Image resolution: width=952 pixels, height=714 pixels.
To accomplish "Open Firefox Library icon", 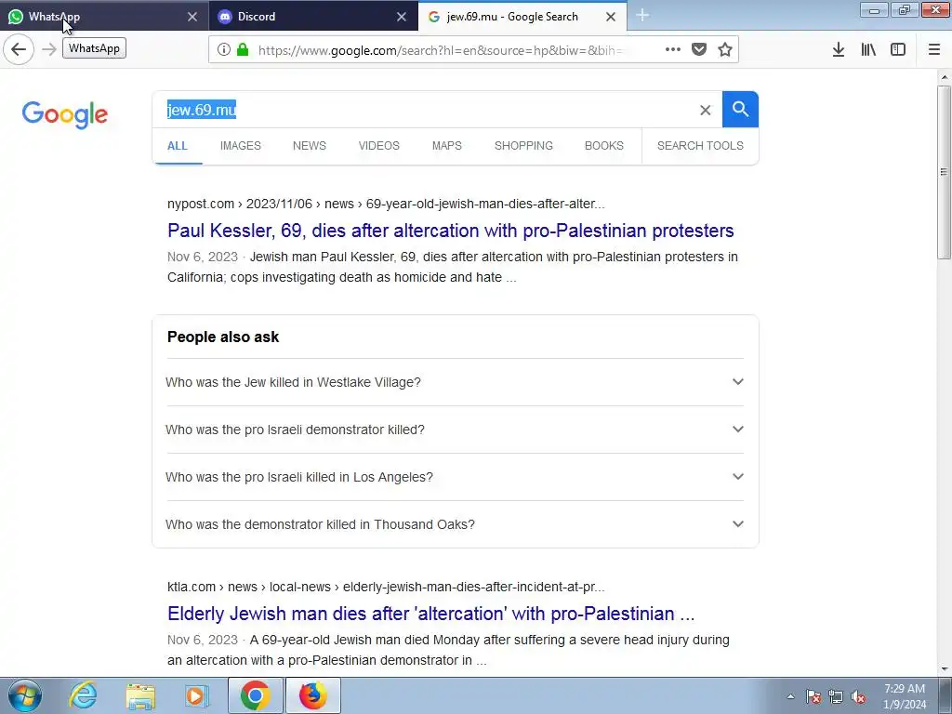I will [x=868, y=50].
